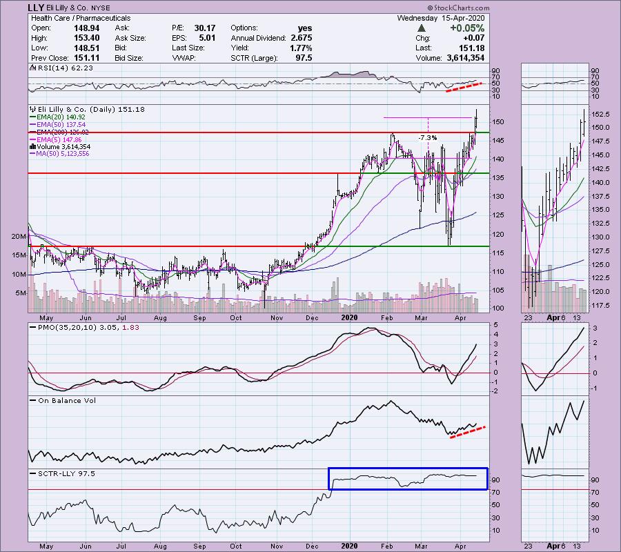The width and height of the screenshot is (621, 552).
Task: Click the Yield value 1.77%
Action: click(301, 48)
